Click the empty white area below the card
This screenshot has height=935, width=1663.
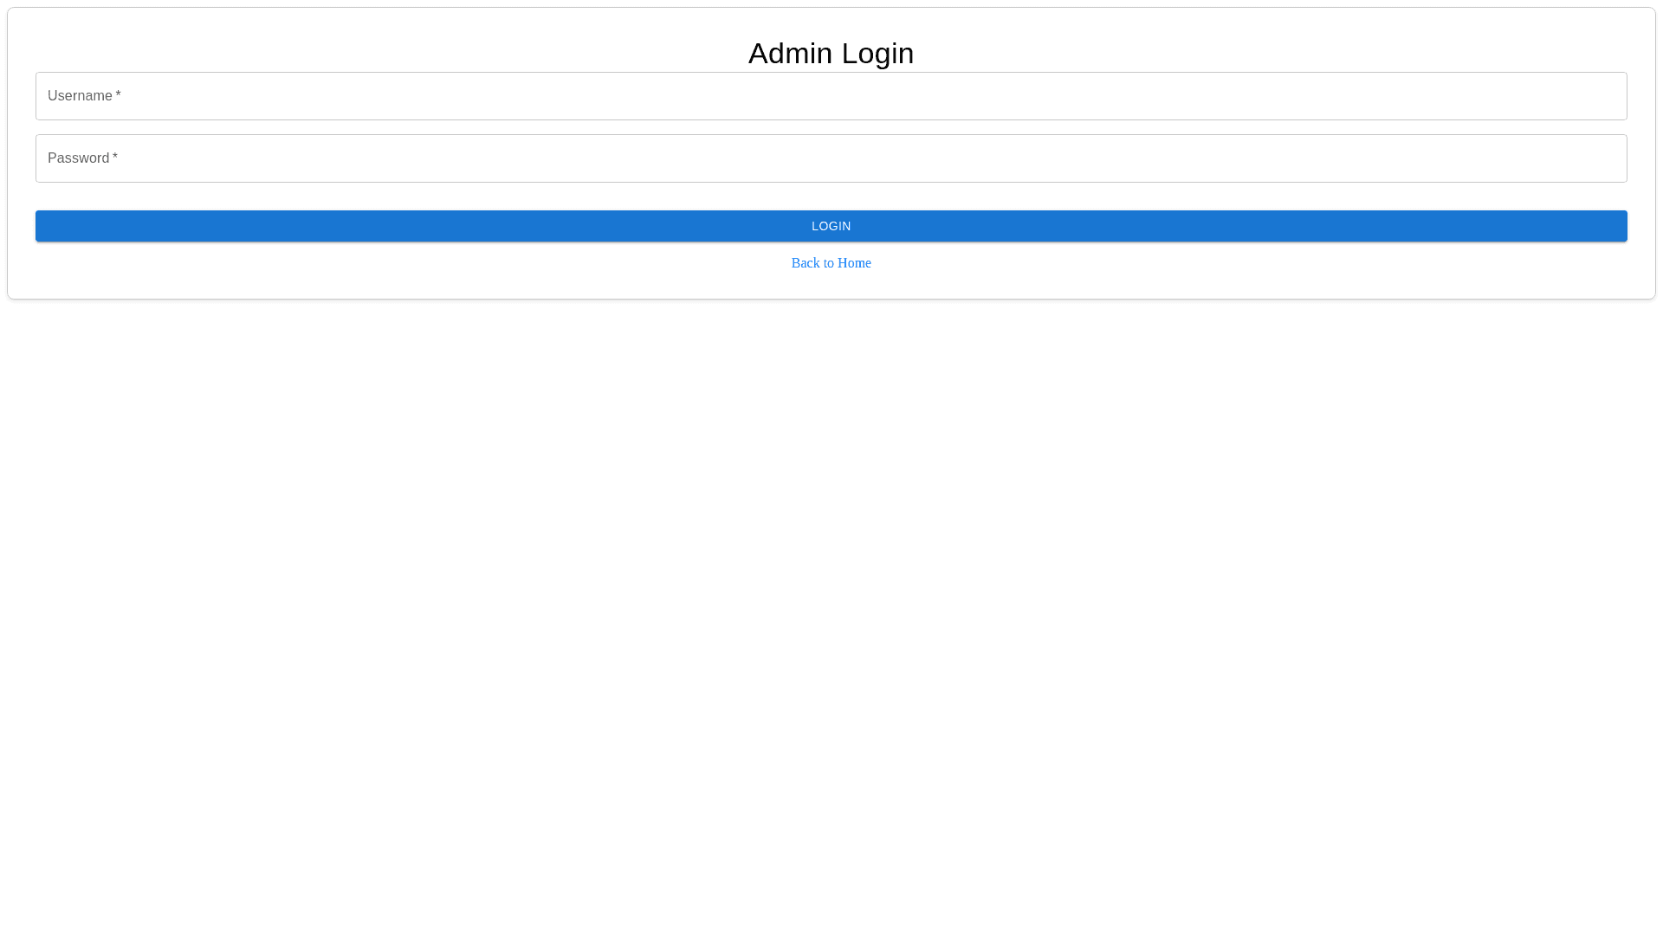tap(831, 606)
